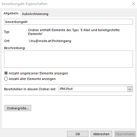Click the \\hu@inode.at\Posteingang location text
Screen dimensions: 137x137
[50, 41]
